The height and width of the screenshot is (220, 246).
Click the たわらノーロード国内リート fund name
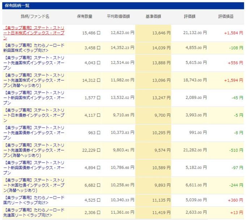pos(34,200)
